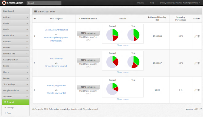Expand the Forums sidebar section
Screen dimensions: 203x117
(15, 48)
